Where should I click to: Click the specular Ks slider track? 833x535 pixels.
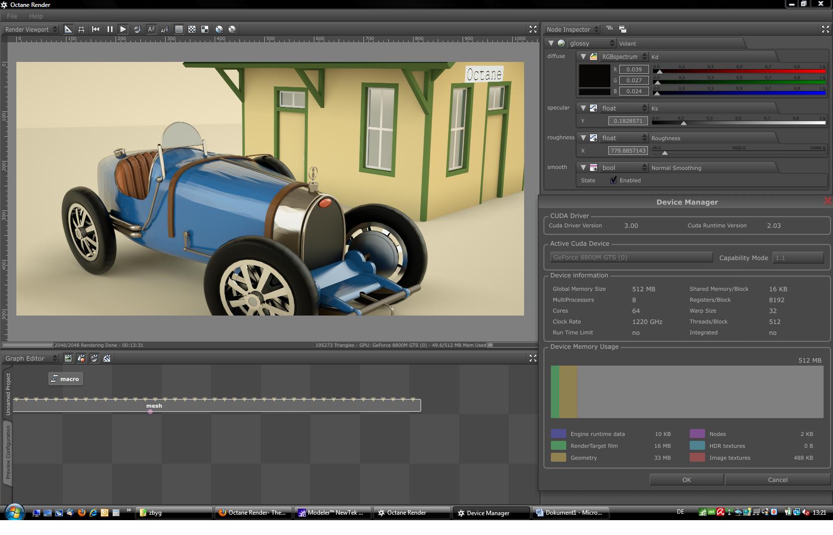point(738,122)
